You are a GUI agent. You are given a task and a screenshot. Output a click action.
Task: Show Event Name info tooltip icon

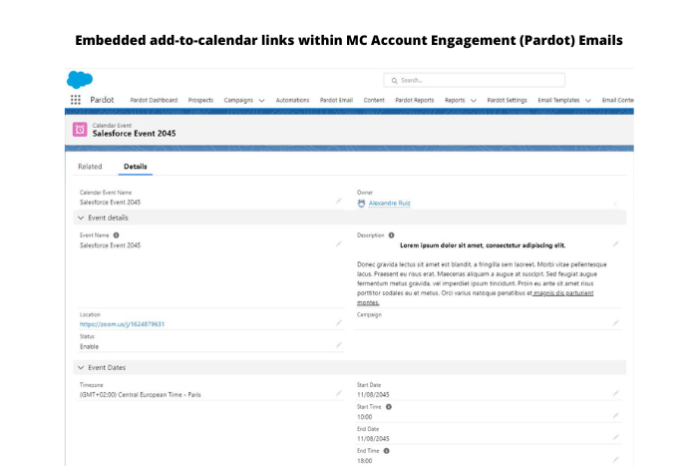(x=117, y=235)
